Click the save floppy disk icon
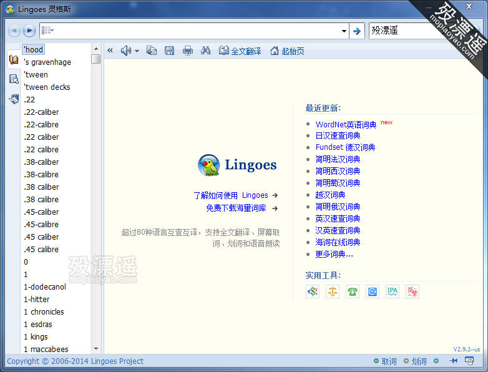The width and height of the screenshot is (488, 372). (x=169, y=50)
